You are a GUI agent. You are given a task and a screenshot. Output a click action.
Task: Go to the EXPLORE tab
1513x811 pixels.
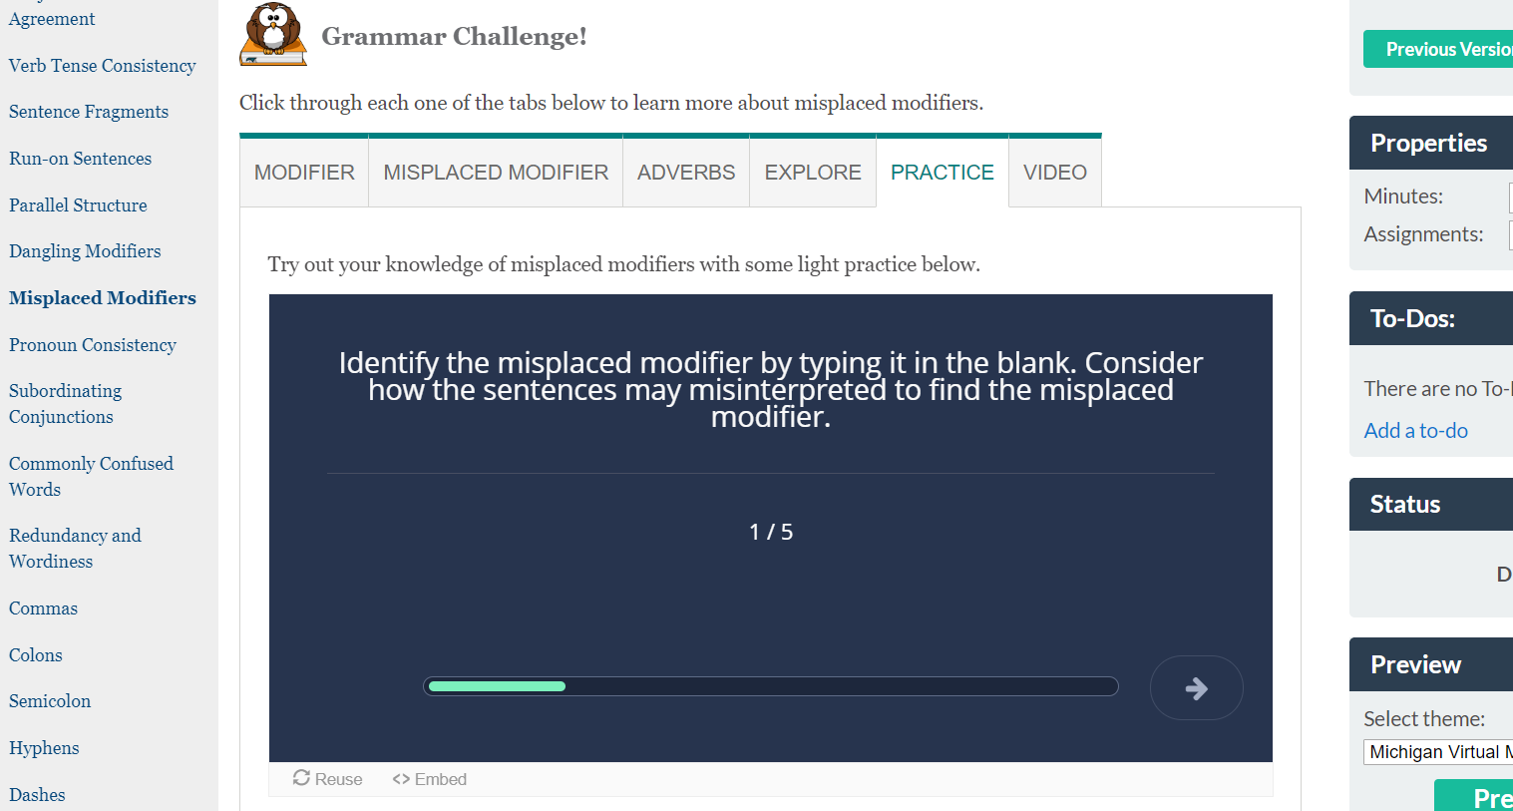click(x=813, y=173)
